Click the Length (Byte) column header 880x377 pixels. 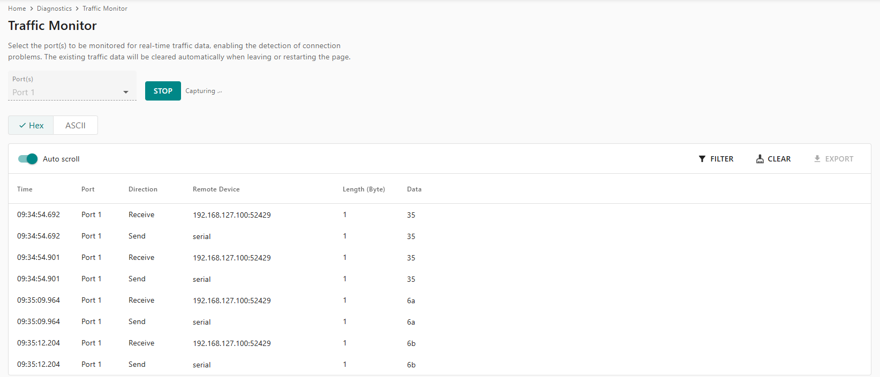click(364, 189)
